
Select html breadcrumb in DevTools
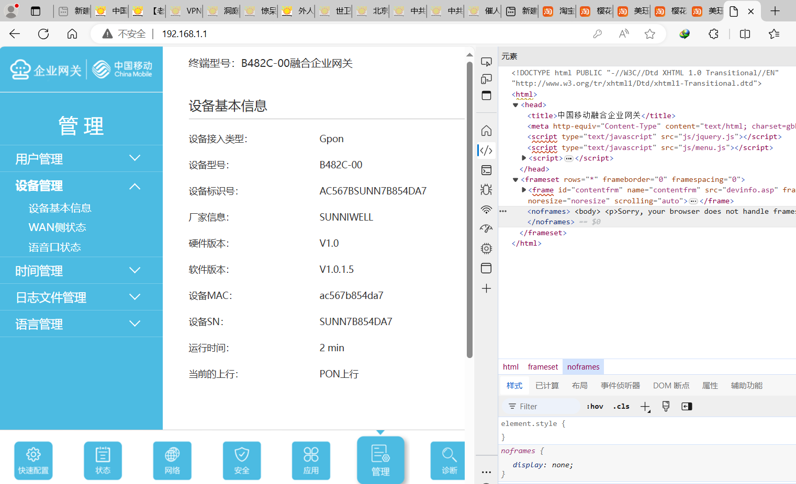[511, 367]
